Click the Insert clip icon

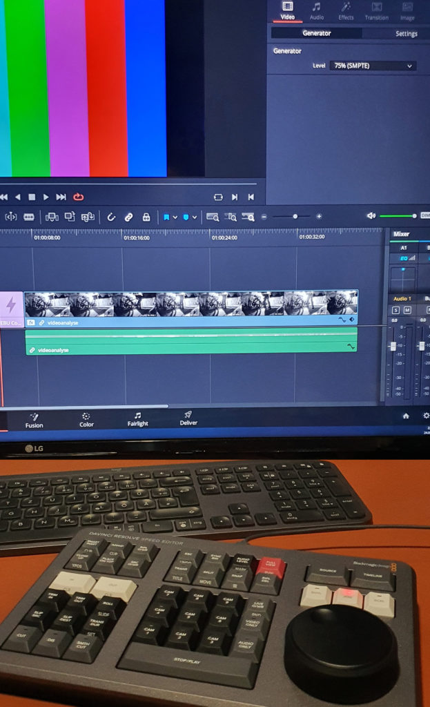point(52,217)
